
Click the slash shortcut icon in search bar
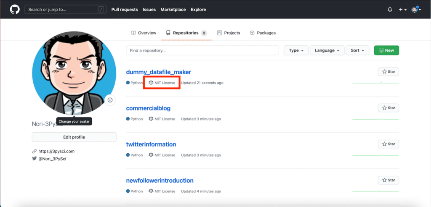pyautogui.click(x=101, y=9)
